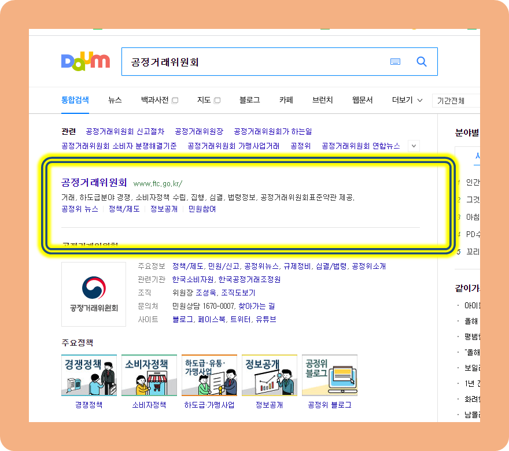Viewport: 509px width, 451px height.
Task: Click related search 공정거래위원장
Action: coord(199,131)
